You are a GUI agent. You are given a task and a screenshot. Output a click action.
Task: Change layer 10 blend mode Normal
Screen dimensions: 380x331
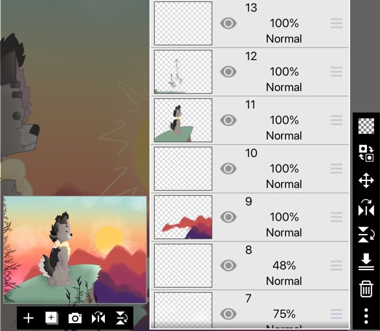[x=284, y=184]
